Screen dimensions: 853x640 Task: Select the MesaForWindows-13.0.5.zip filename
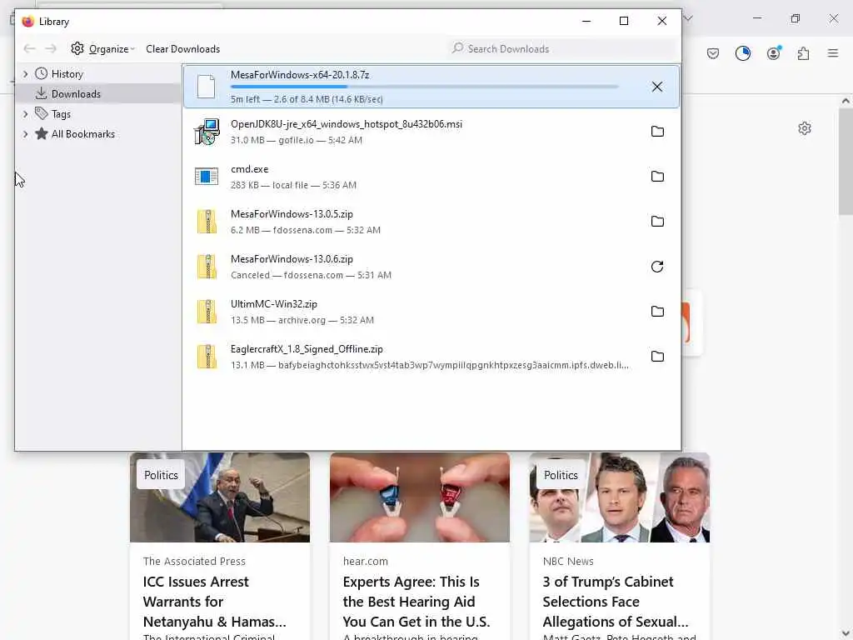pyautogui.click(x=292, y=214)
